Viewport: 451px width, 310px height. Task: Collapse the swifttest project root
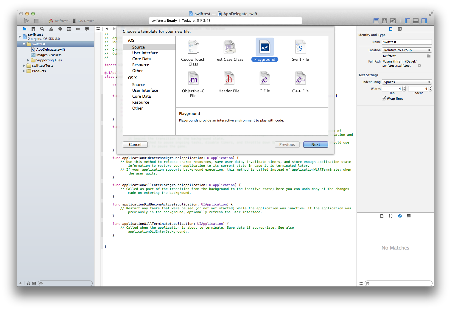coord(20,37)
